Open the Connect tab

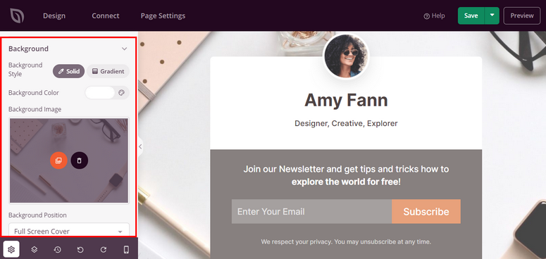[x=106, y=15]
